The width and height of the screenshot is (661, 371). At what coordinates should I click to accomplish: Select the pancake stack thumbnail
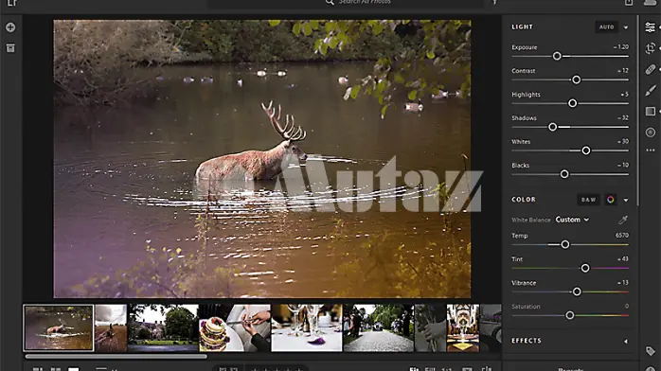pyautogui.click(x=235, y=328)
